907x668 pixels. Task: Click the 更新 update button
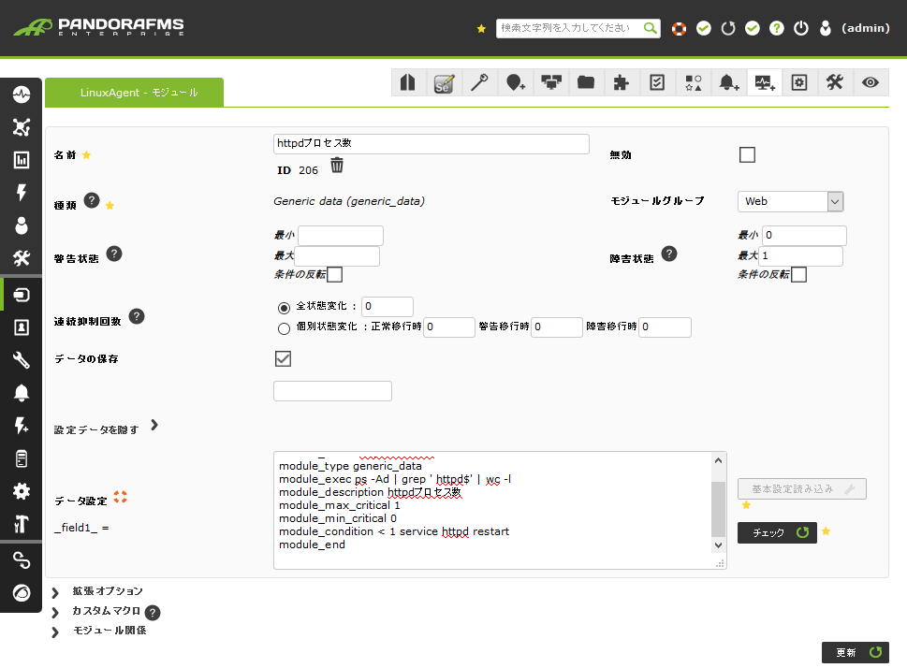coord(855,652)
